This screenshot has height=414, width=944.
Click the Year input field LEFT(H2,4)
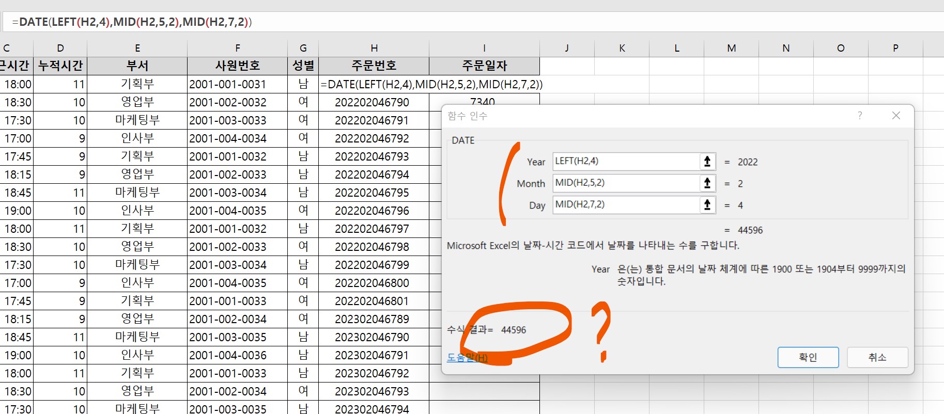tap(626, 162)
